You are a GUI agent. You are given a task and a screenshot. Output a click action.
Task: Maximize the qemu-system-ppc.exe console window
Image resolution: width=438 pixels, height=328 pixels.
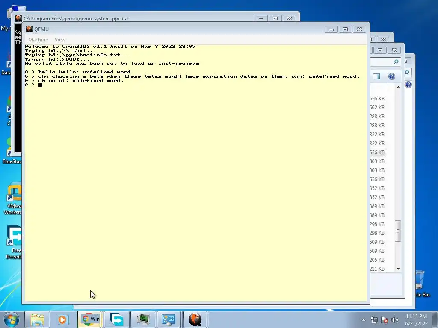[275, 19]
